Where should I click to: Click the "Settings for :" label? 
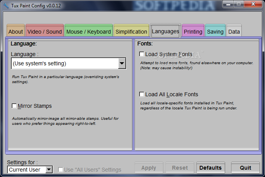pos(22,162)
